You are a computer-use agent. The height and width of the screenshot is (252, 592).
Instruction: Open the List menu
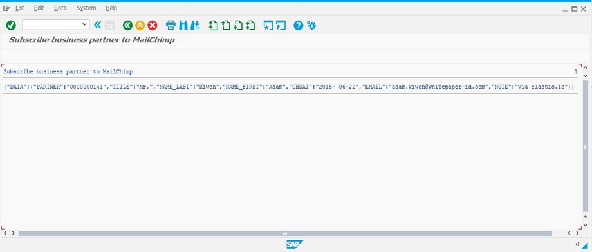tap(20, 8)
